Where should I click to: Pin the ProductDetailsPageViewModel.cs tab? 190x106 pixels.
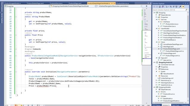[112, 3]
